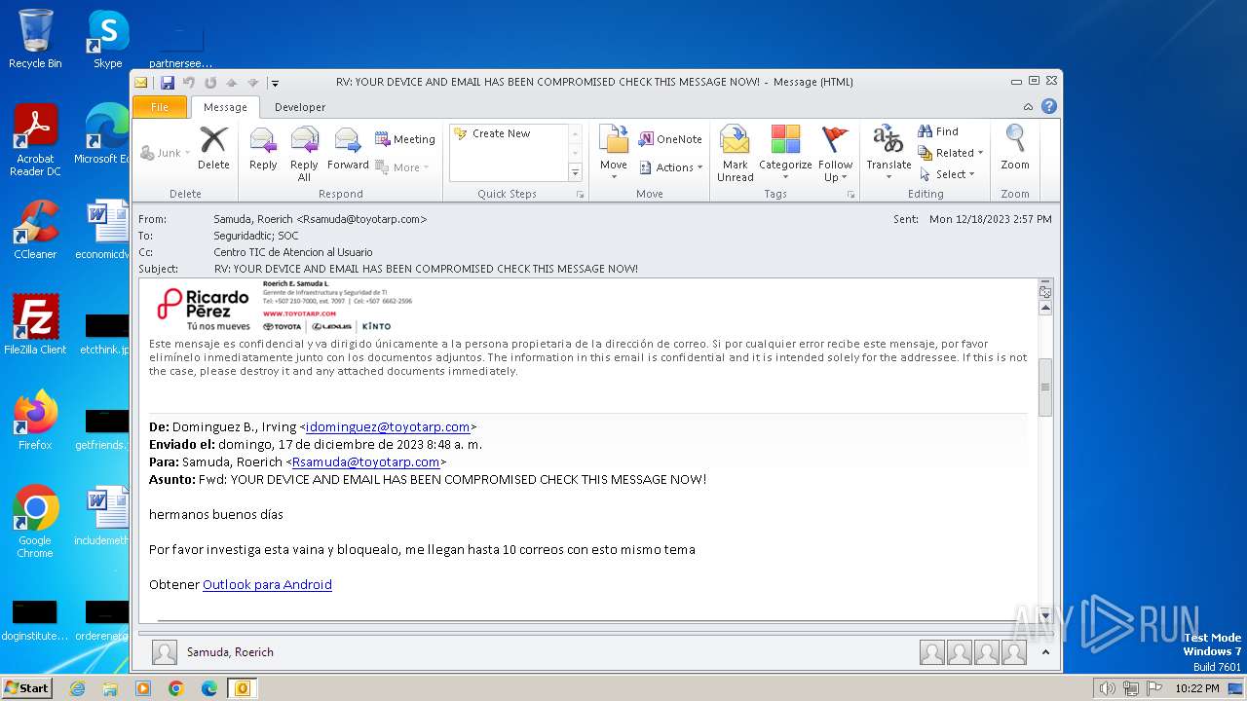Switch to Message tab
The image size is (1247, 701).
tap(225, 107)
